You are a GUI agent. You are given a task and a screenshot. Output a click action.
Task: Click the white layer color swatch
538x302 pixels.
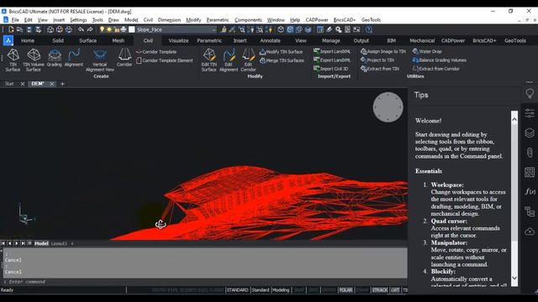[132, 30]
